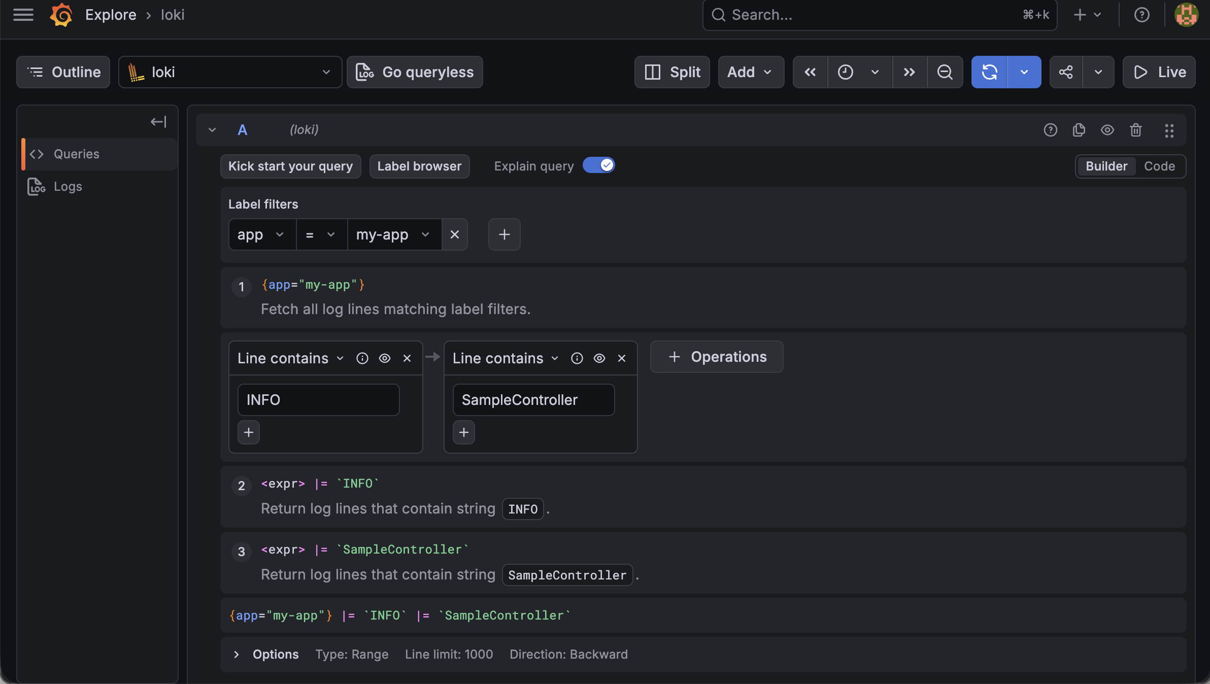Image resolution: width=1210 pixels, height=684 pixels.
Task: Delete query A with trash icon
Action: [x=1135, y=130]
